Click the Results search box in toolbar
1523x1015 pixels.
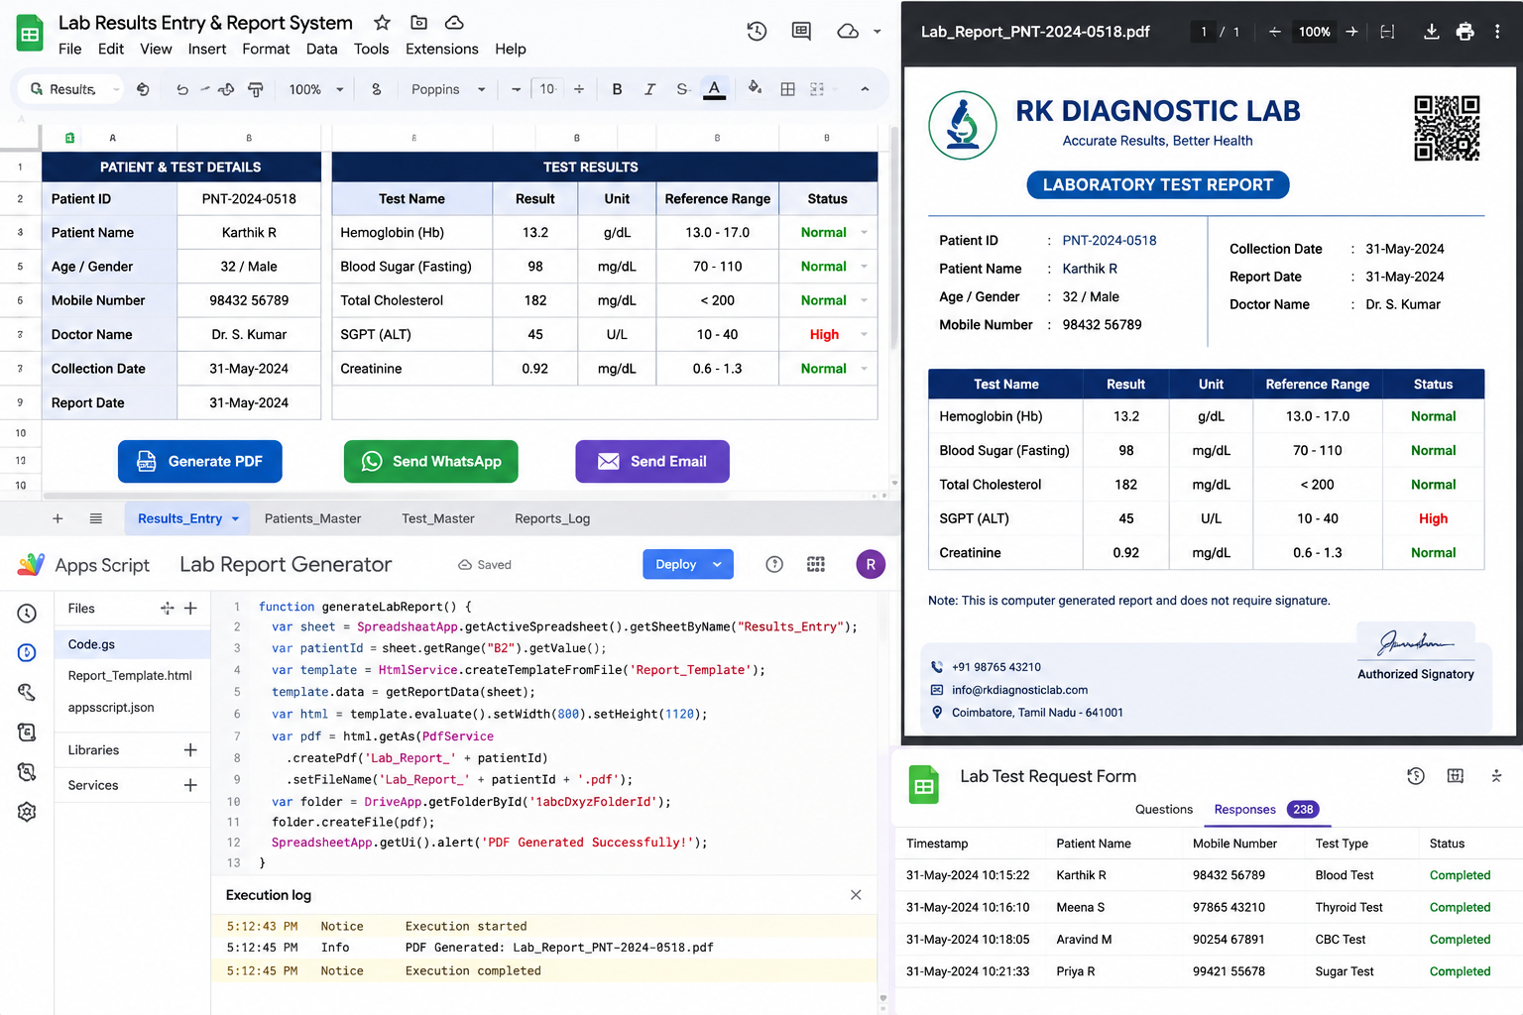[x=69, y=89]
